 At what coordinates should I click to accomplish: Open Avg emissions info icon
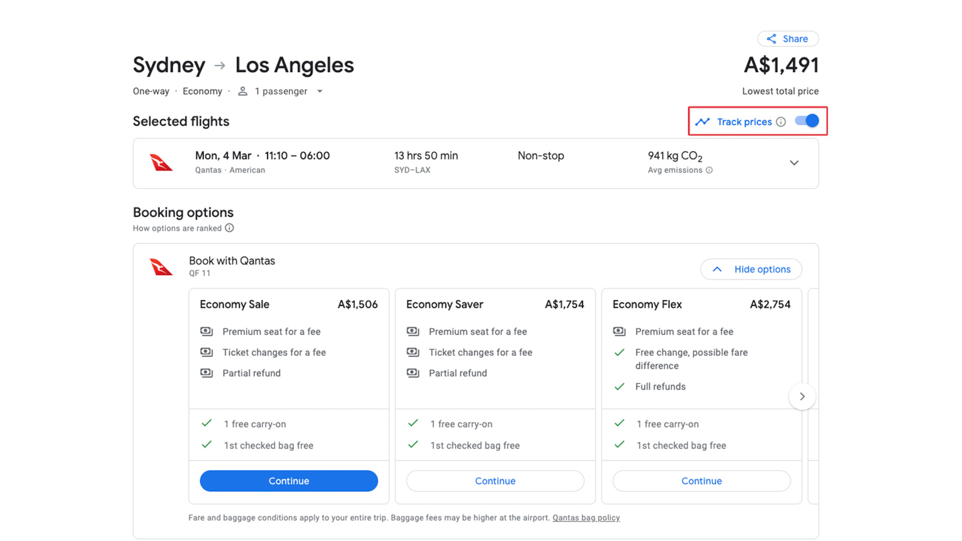[709, 170]
